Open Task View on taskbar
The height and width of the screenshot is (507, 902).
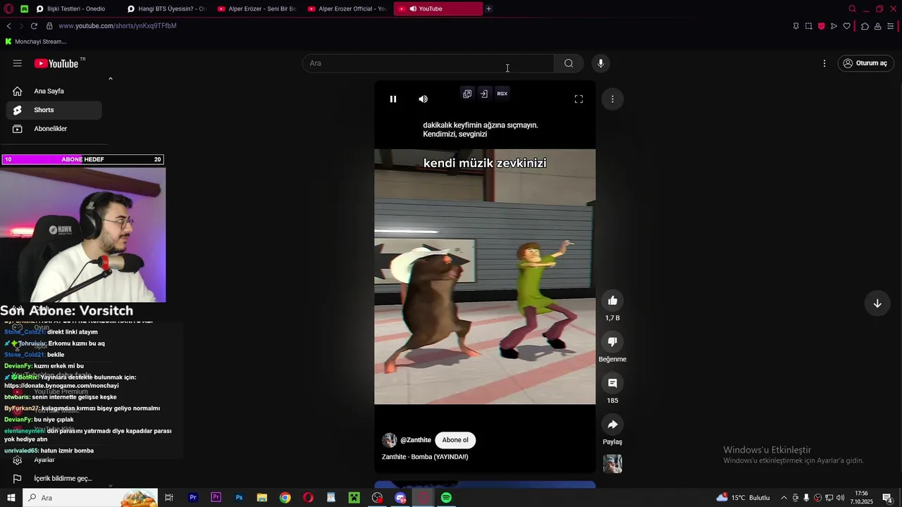[x=169, y=498]
